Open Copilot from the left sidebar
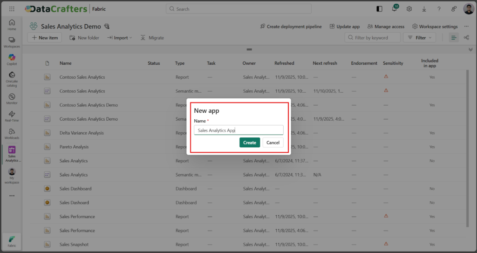 [x=12, y=59]
